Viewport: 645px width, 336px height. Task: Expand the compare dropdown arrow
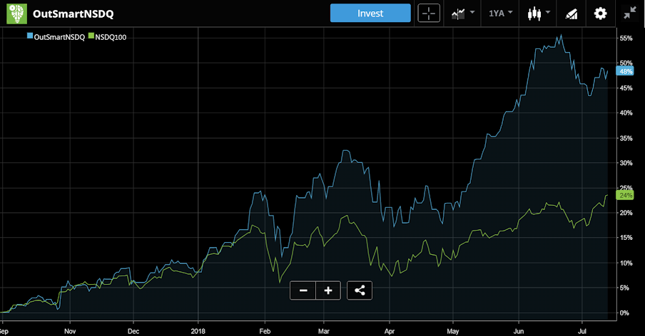coord(472,12)
